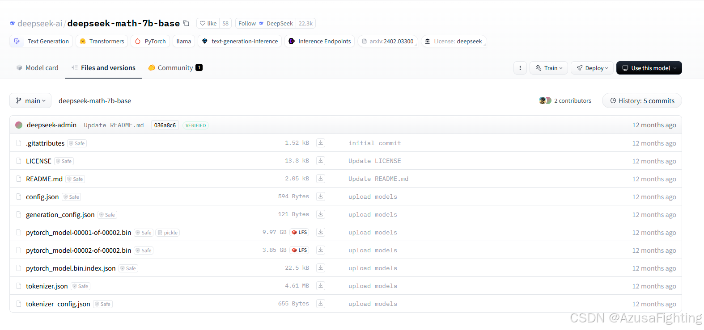Click the 22.3k followers count
Screen dimensions: 704x330
(x=305, y=23)
